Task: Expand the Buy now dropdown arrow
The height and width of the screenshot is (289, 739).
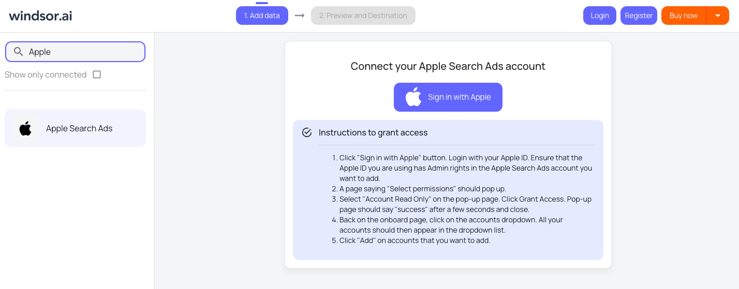Action: coord(718,16)
